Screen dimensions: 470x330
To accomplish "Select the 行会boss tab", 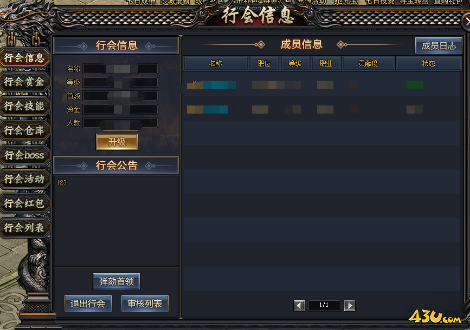I will pos(25,155).
